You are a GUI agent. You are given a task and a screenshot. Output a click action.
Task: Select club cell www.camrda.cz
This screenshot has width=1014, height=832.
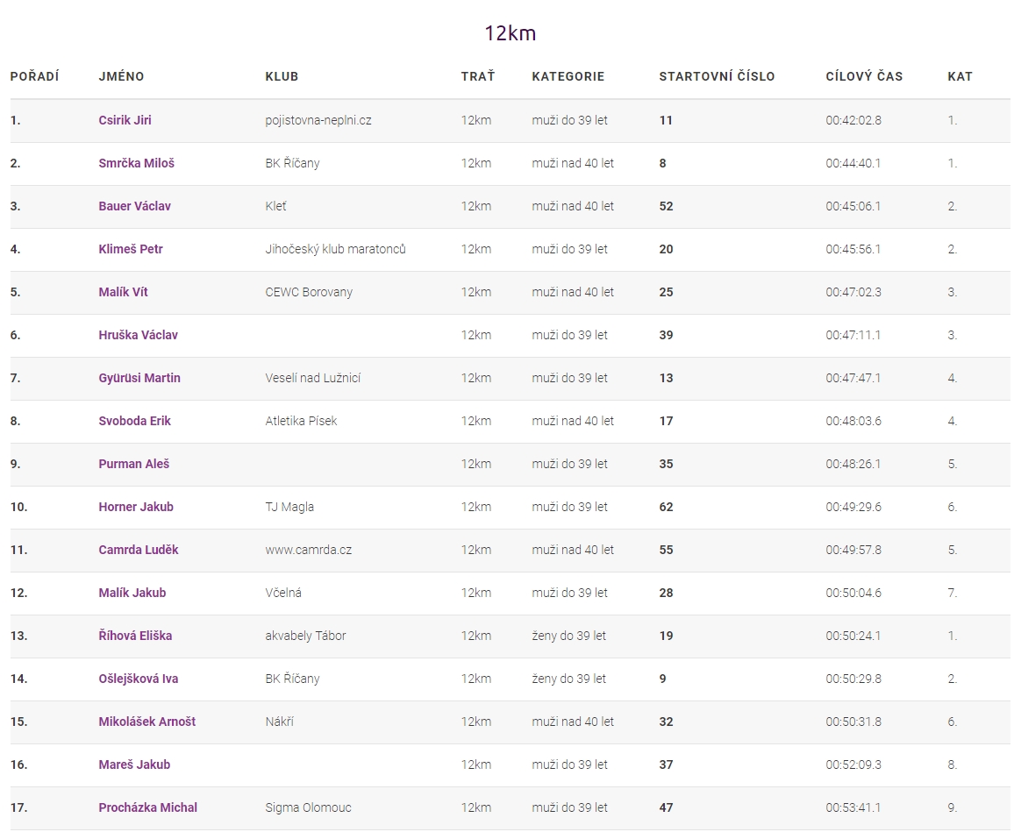[x=309, y=551]
